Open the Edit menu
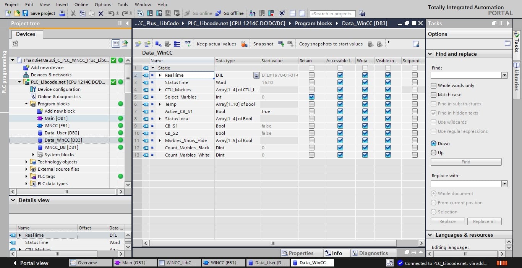The image size is (522, 268). (x=29, y=5)
